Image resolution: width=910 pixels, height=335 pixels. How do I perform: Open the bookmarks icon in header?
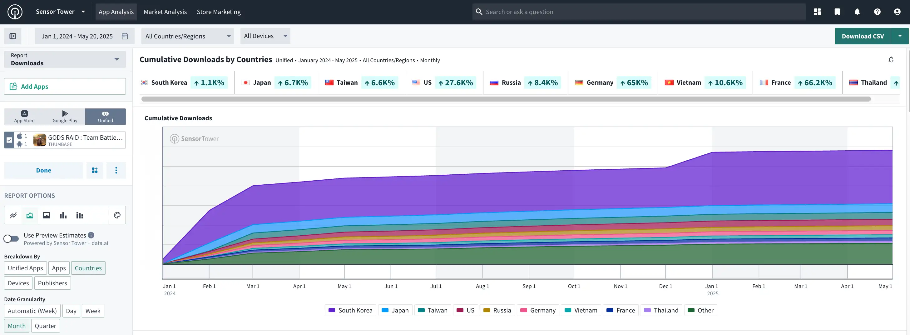click(x=837, y=12)
